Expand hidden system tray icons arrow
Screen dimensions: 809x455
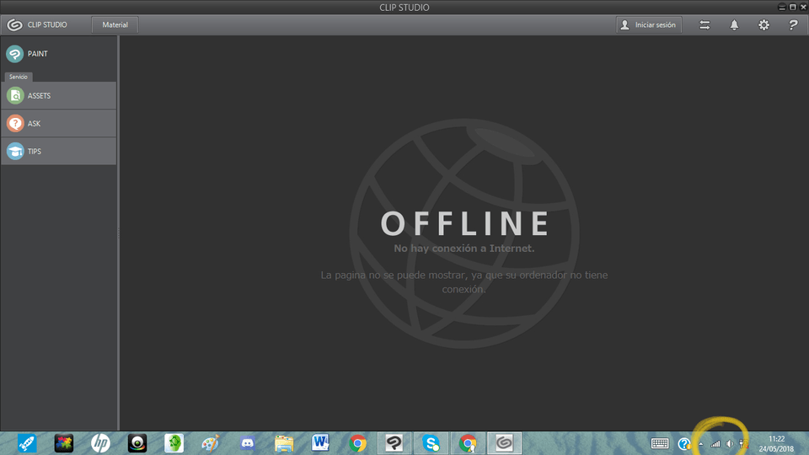tap(700, 444)
